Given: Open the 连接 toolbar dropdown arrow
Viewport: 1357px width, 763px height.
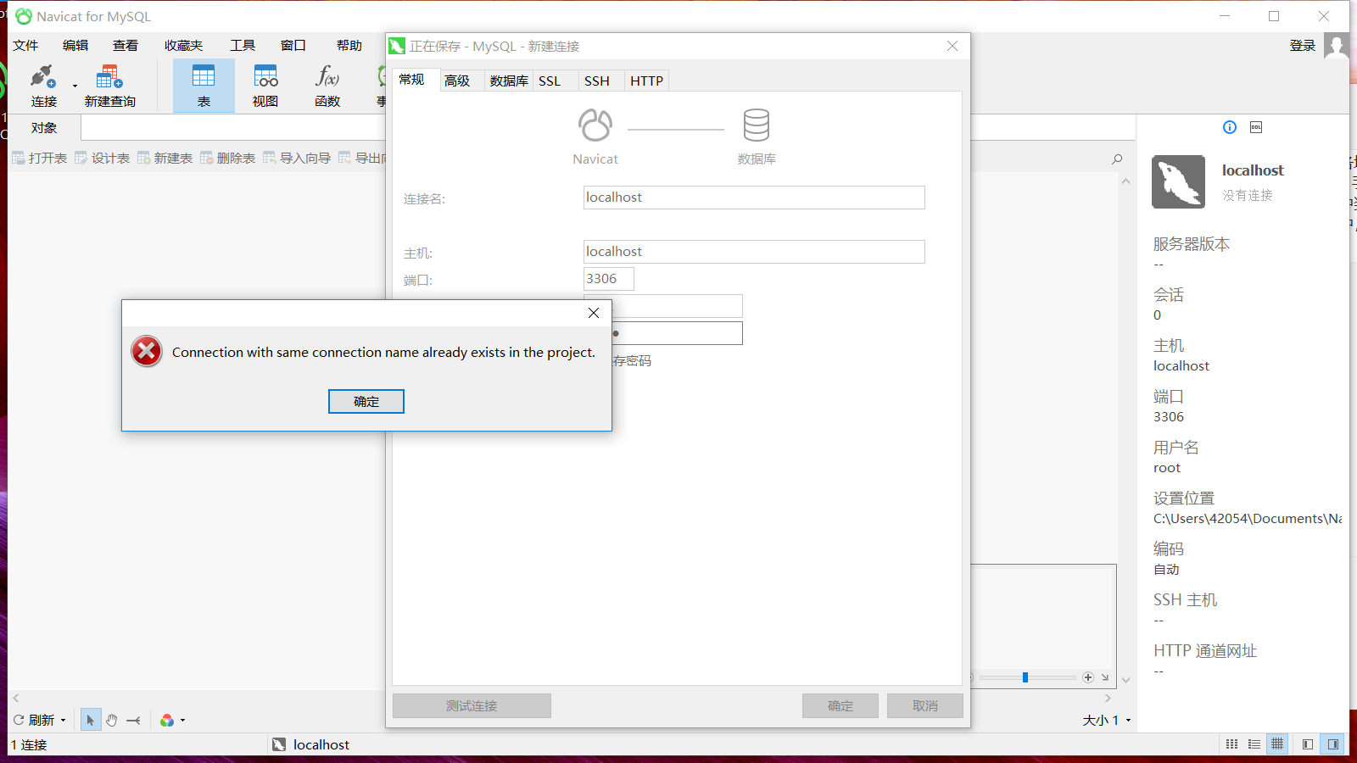Looking at the screenshot, I should pyautogui.click(x=75, y=86).
